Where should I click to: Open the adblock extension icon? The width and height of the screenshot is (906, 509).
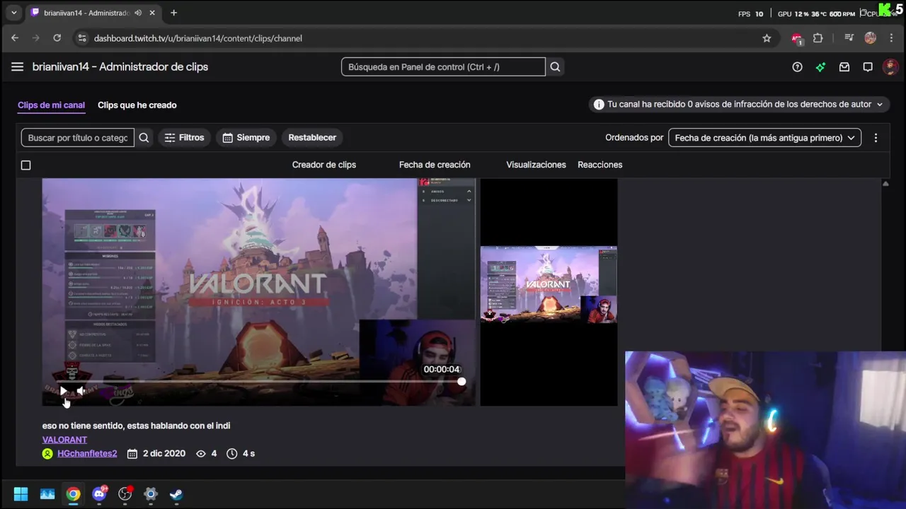point(797,38)
